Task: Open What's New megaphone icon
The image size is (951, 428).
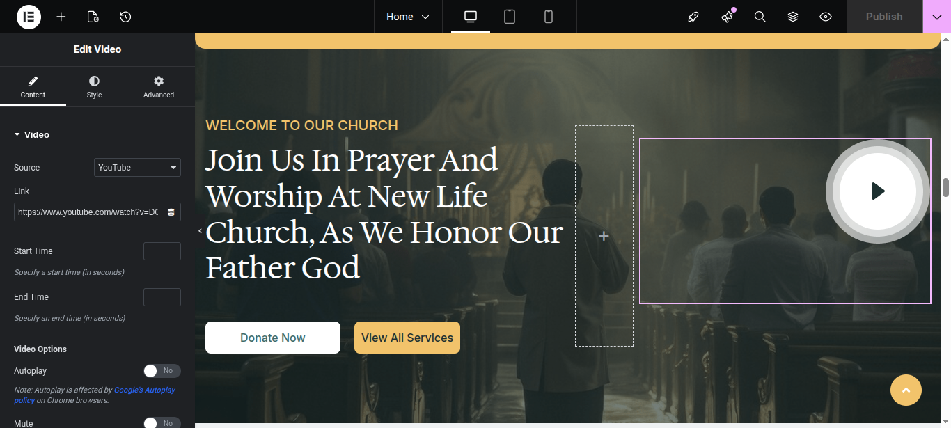Action: click(x=728, y=17)
